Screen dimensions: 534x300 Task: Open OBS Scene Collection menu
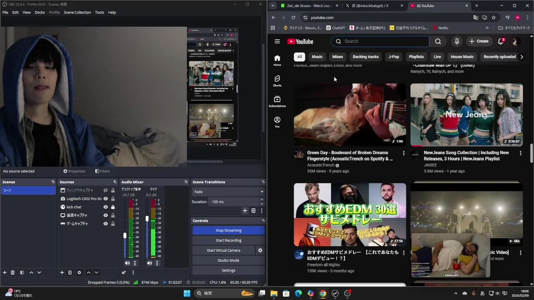pyautogui.click(x=77, y=12)
